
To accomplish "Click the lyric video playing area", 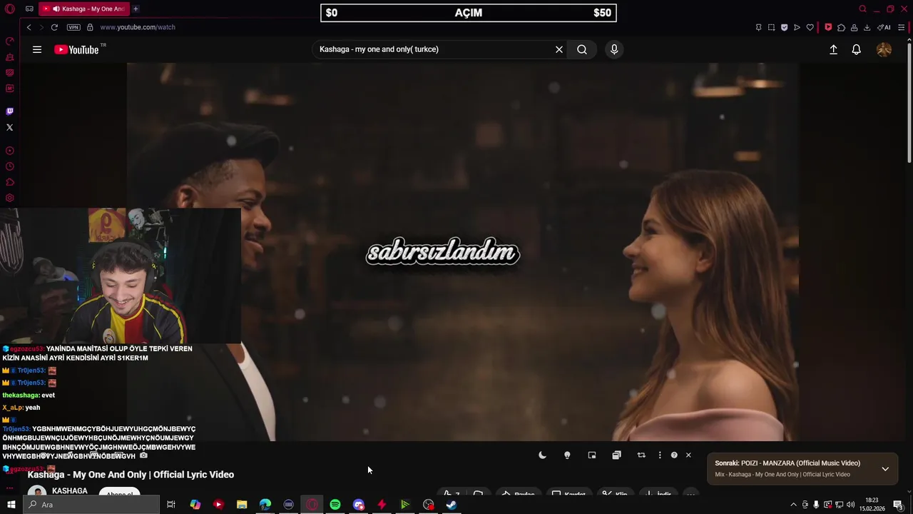I will pos(462,251).
